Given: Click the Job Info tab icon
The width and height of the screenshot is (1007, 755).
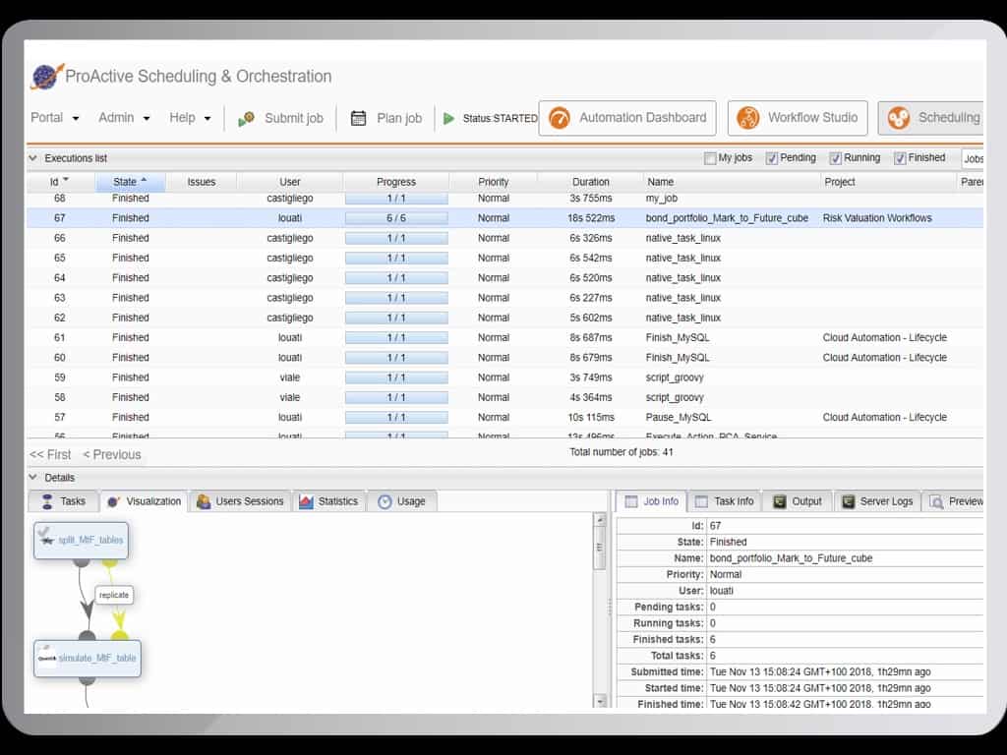Looking at the screenshot, I should [x=631, y=501].
